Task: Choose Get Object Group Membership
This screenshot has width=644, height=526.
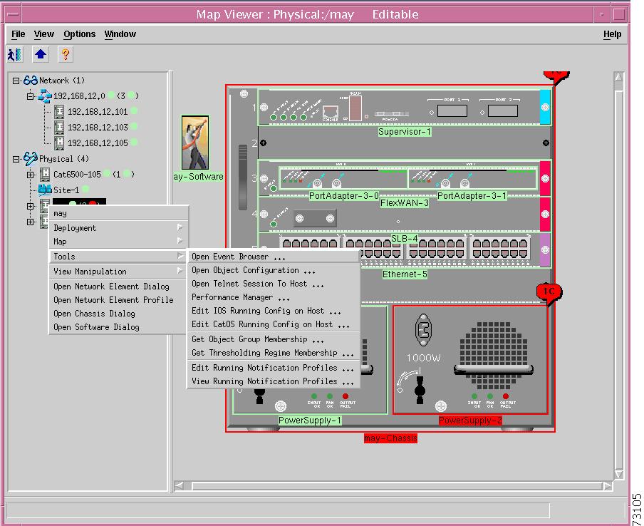Action: [x=274, y=339]
